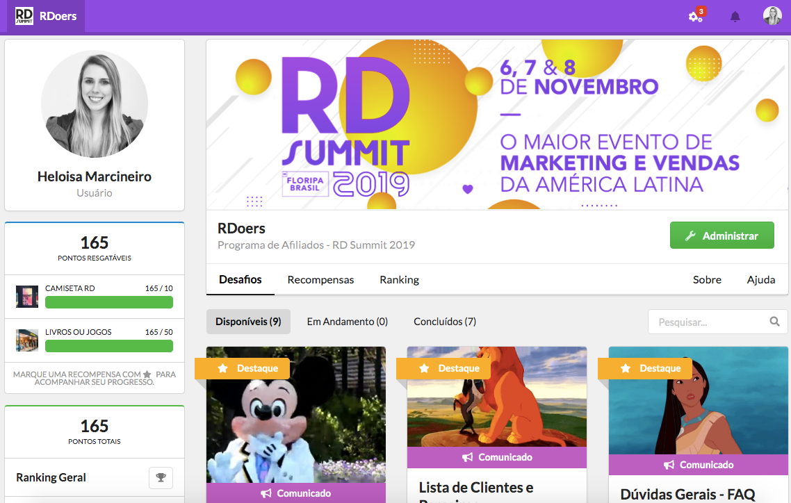Viewport: 791px width, 503px height.
Task: Focus the Pesquisar search field
Action: click(718, 322)
